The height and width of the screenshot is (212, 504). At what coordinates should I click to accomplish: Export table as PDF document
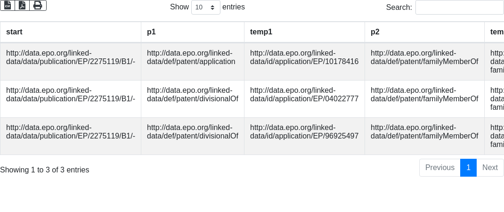[22, 5]
